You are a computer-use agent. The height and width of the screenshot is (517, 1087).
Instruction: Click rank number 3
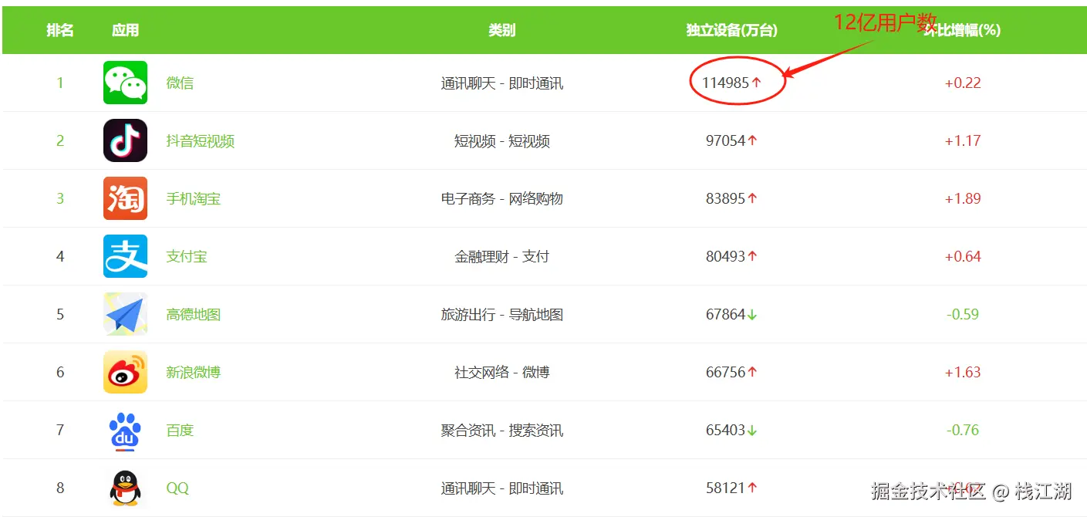[60, 198]
